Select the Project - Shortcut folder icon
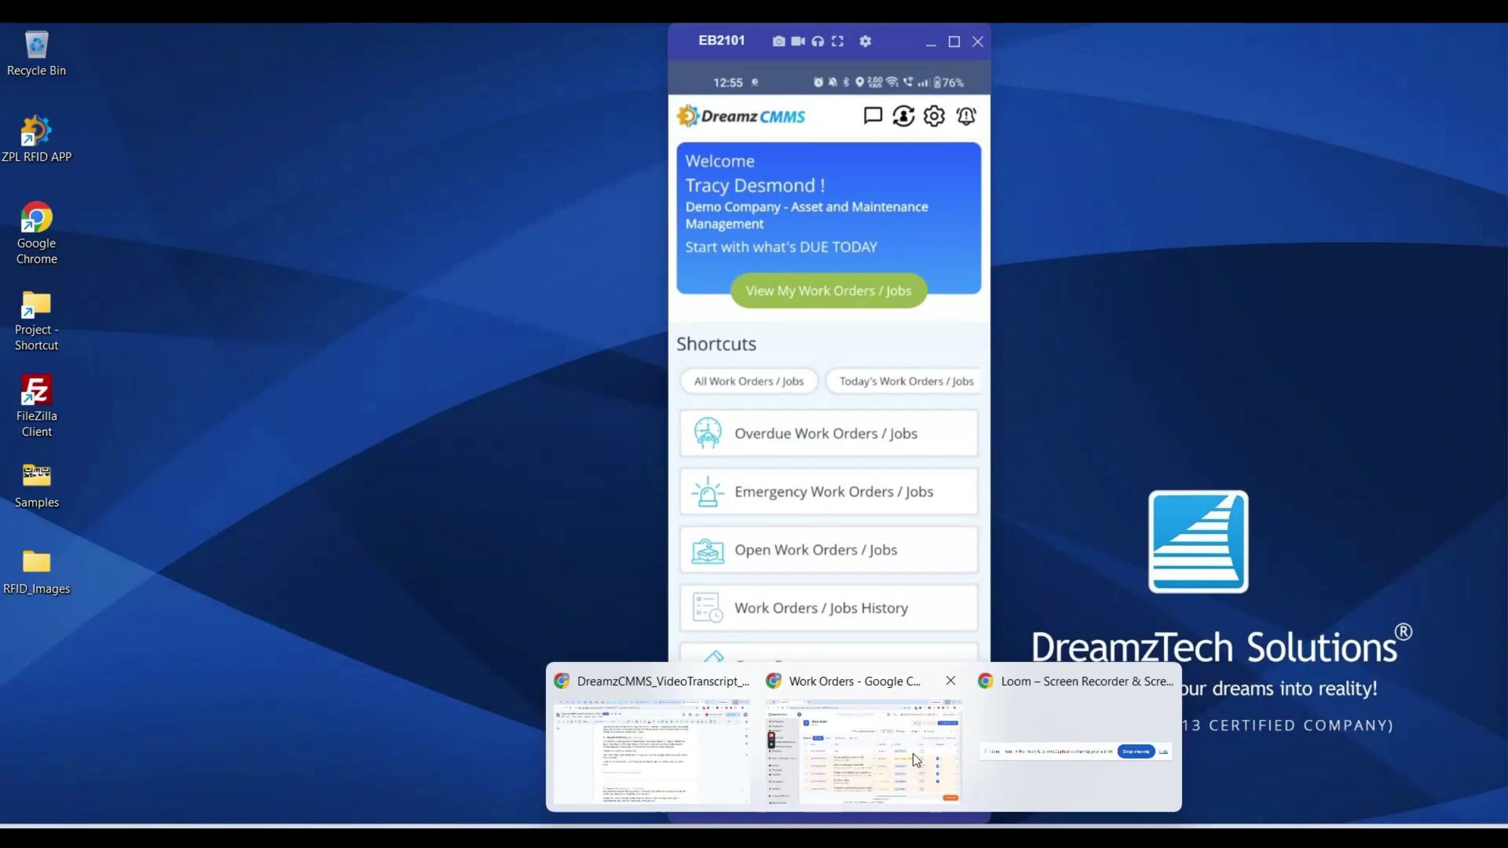The image size is (1508, 848). 36,320
